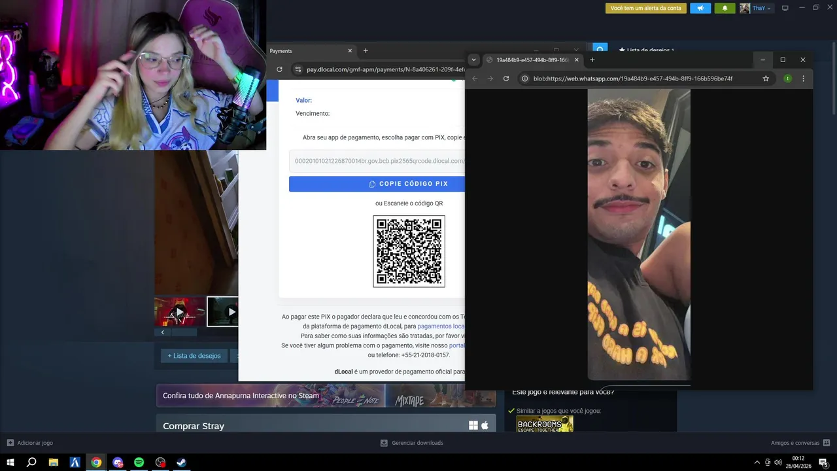Click the Apple platform icon by Comprar Stray
This screenshot has width=837, height=471.
(485, 426)
